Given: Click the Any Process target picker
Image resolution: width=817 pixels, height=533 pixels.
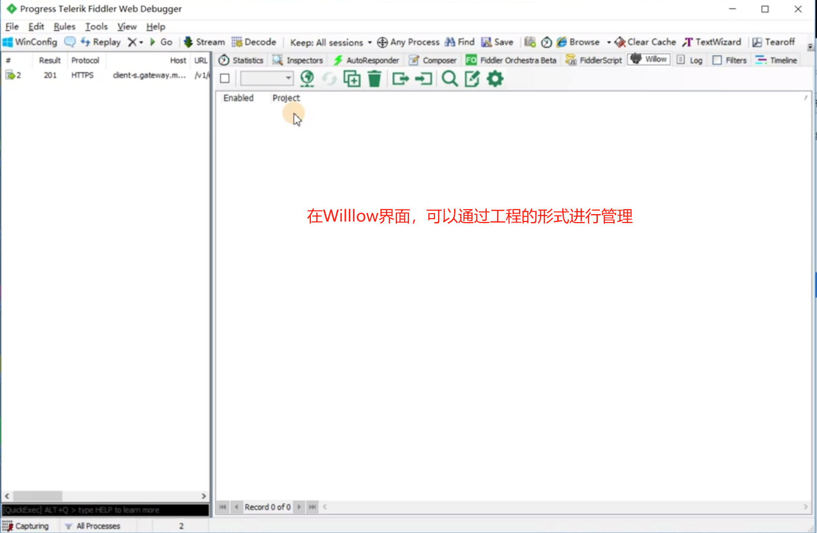Looking at the screenshot, I should click(408, 42).
